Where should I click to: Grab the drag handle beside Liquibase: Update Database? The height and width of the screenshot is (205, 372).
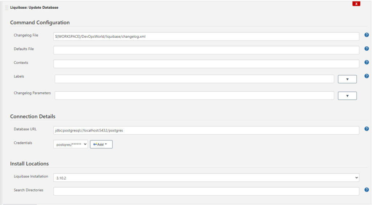7,8
